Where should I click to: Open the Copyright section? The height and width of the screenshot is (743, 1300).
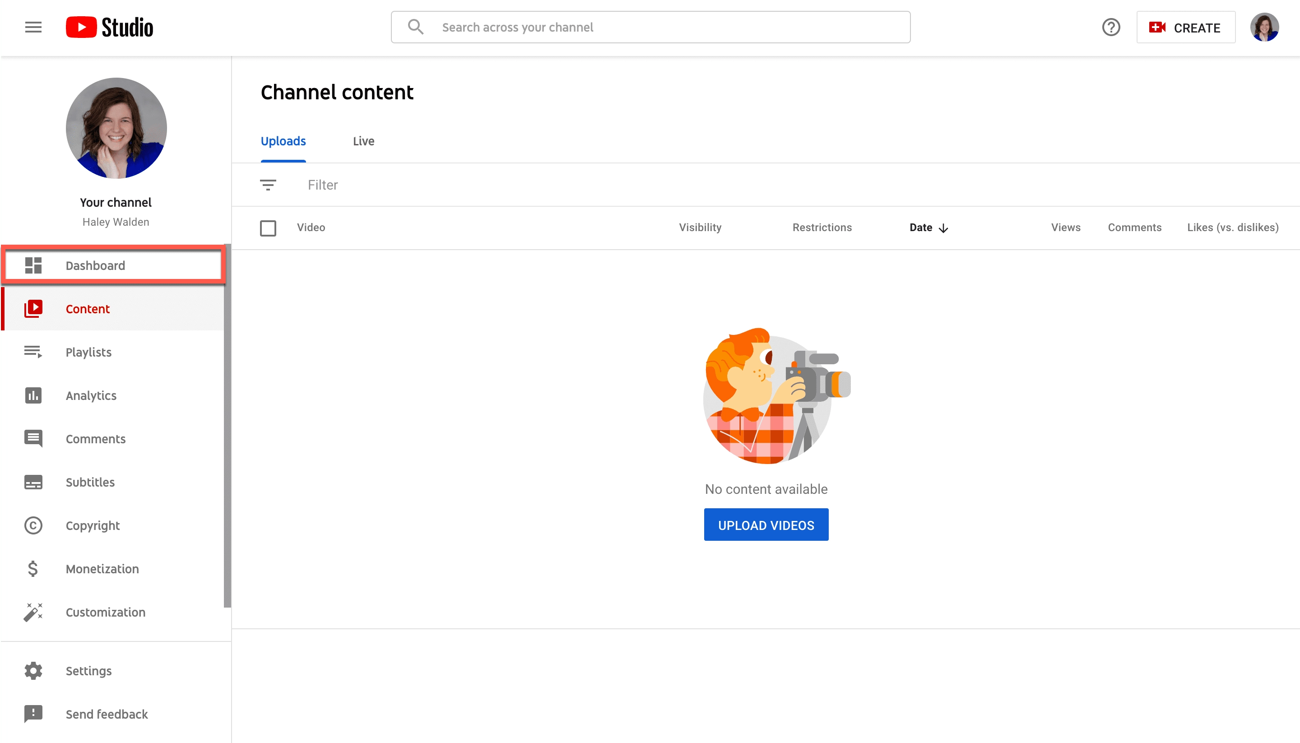pyautogui.click(x=93, y=525)
